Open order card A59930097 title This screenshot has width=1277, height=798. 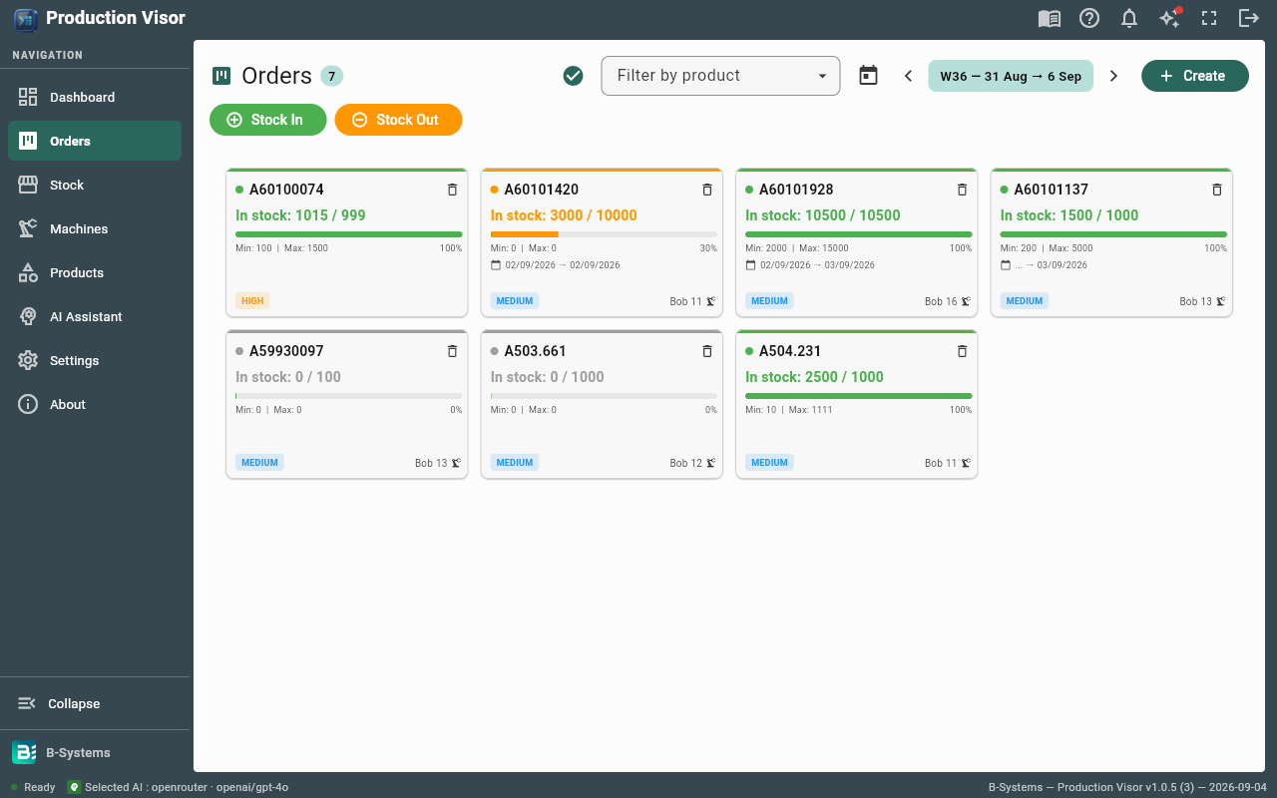pyautogui.click(x=286, y=351)
